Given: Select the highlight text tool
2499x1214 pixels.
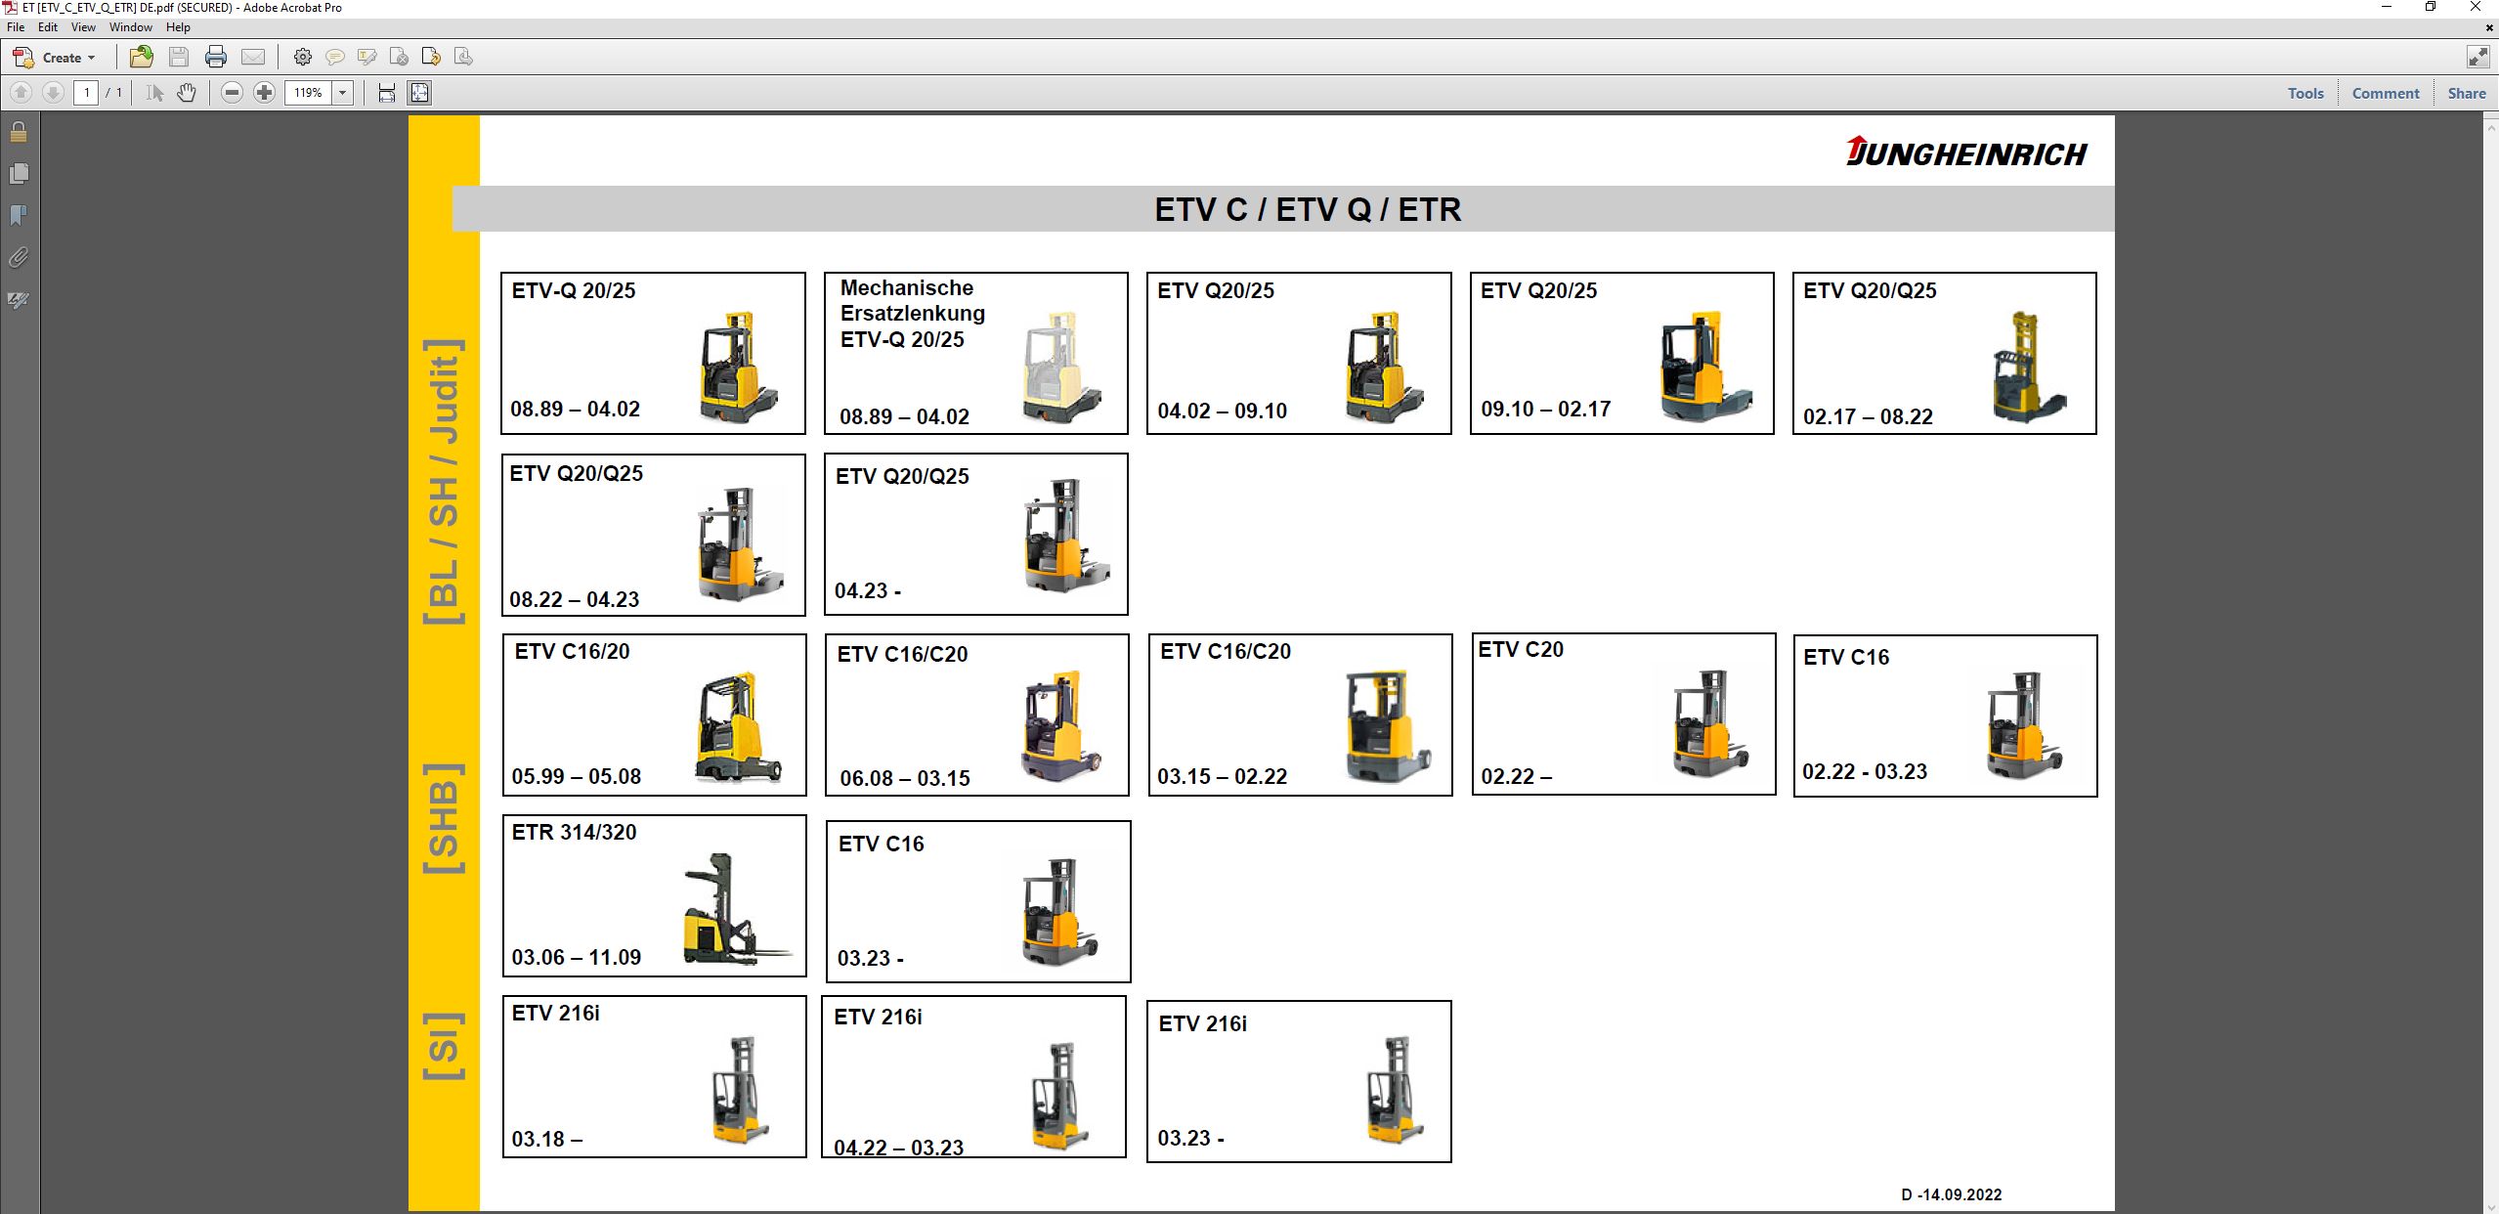Looking at the screenshot, I should pos(367,58).
